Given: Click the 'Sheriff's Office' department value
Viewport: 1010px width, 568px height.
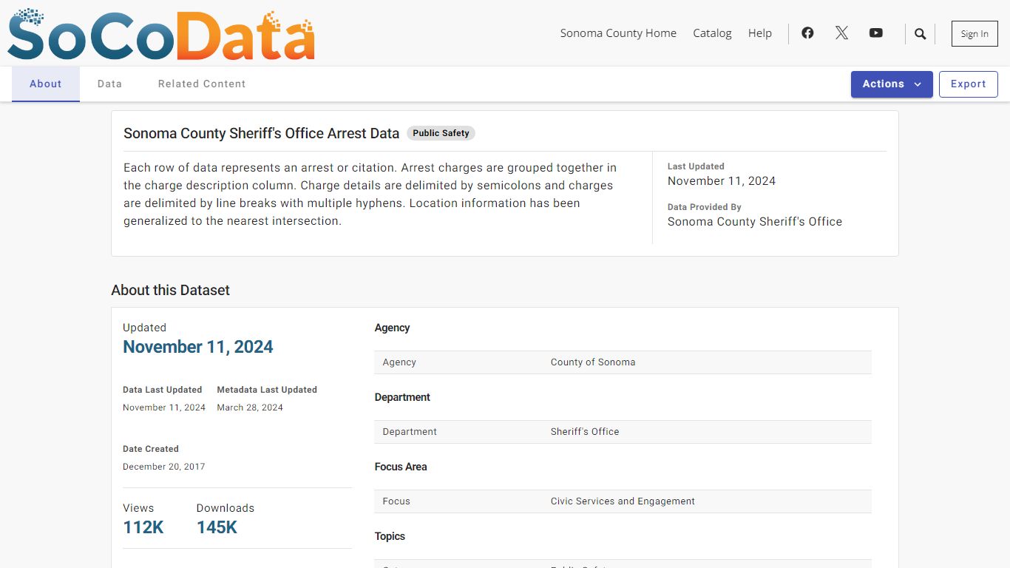Looking at the screenshot, I should point(585,432).
